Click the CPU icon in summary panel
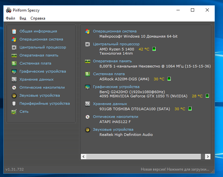Screen dimensions: 223x177 tap(88, 44)
